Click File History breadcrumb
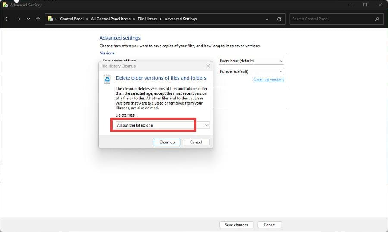 point(147,19)
